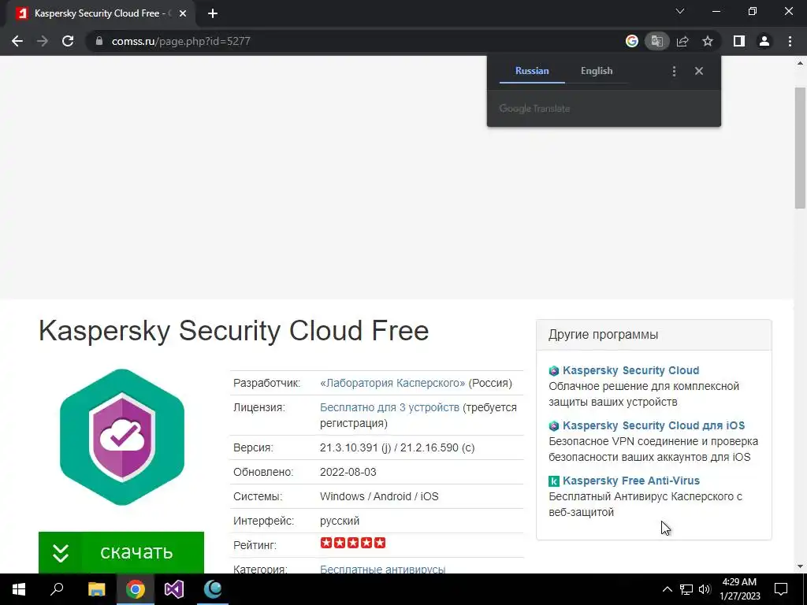This screenshot has height=605, width=807.
Task: Bookmark this tab with the star
Action: point(708,41)
